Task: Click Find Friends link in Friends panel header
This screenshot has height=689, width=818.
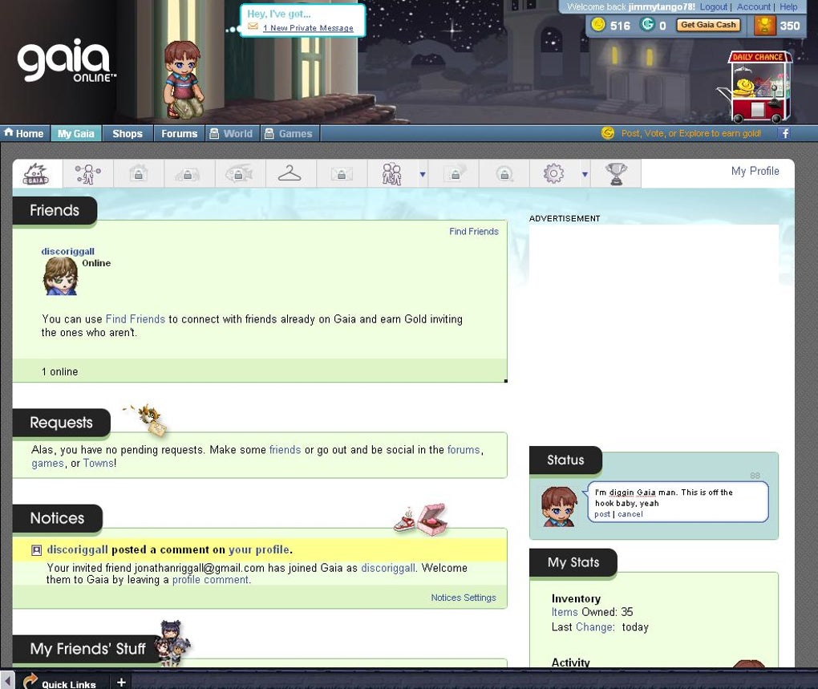Action: coord(474,232)
